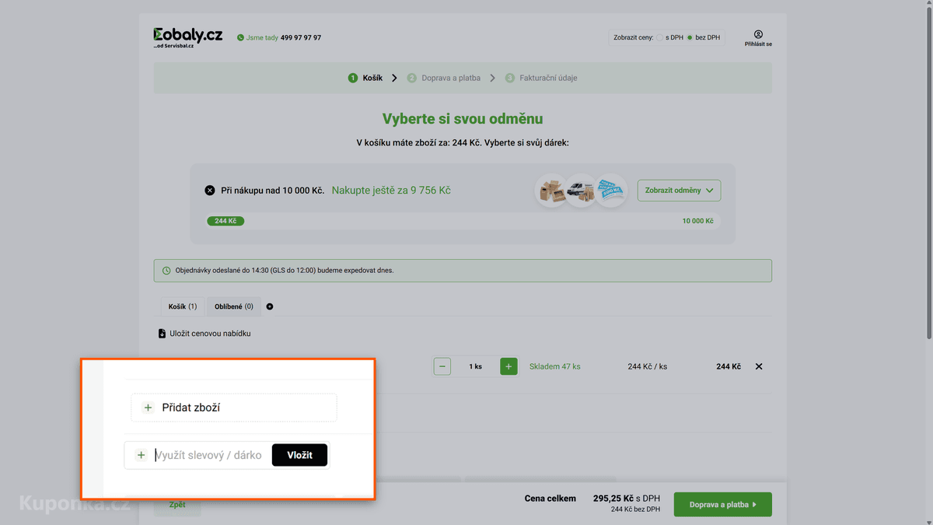933x525 pixels.
Task: Remove item with the X icon
Action: click(x=759, y=366)
